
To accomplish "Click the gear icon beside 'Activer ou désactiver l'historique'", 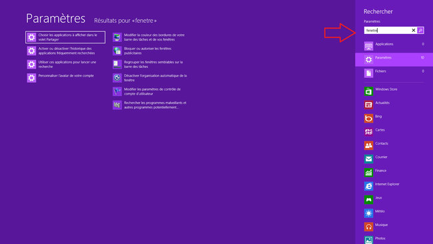I will point(31,51).
